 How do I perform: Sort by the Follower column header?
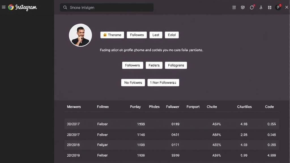click(173, 107)
